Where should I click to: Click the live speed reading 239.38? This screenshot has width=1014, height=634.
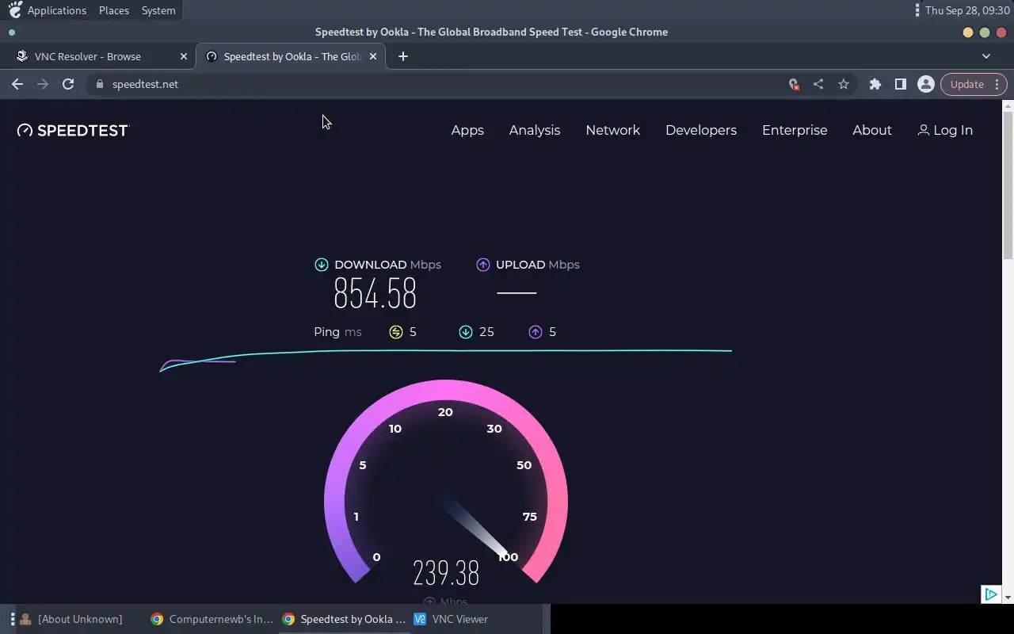pyautogui.click(x=446, y=572)
